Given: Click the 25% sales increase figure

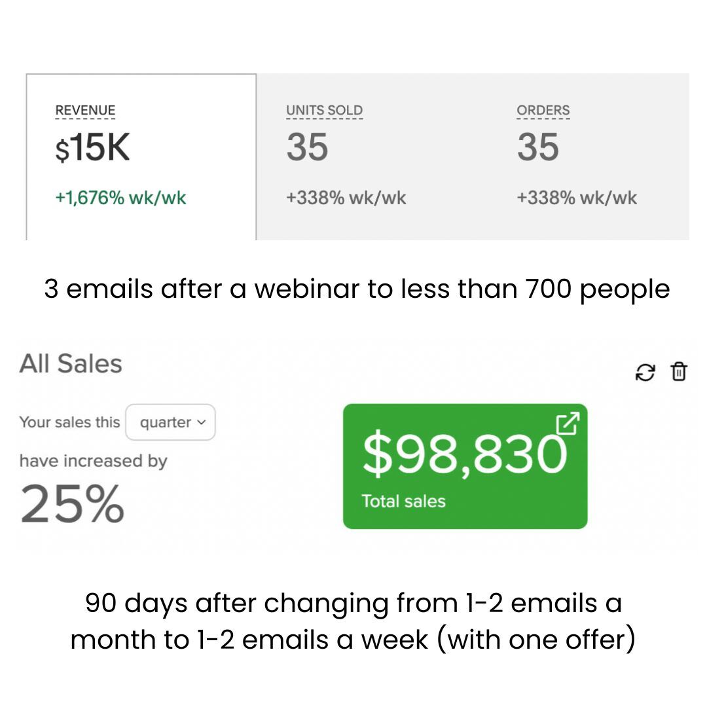Looking at the screenshot, I should (72, 503).
